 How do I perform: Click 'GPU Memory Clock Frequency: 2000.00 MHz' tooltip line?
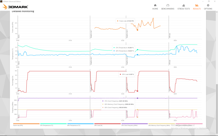pos(118,104)
